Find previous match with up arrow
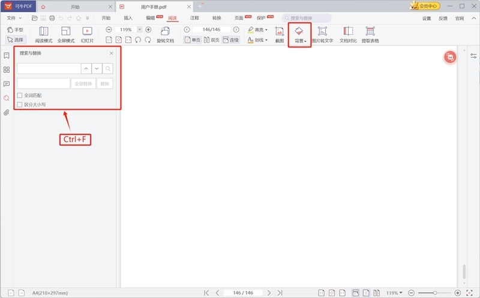 pos(86,68)
